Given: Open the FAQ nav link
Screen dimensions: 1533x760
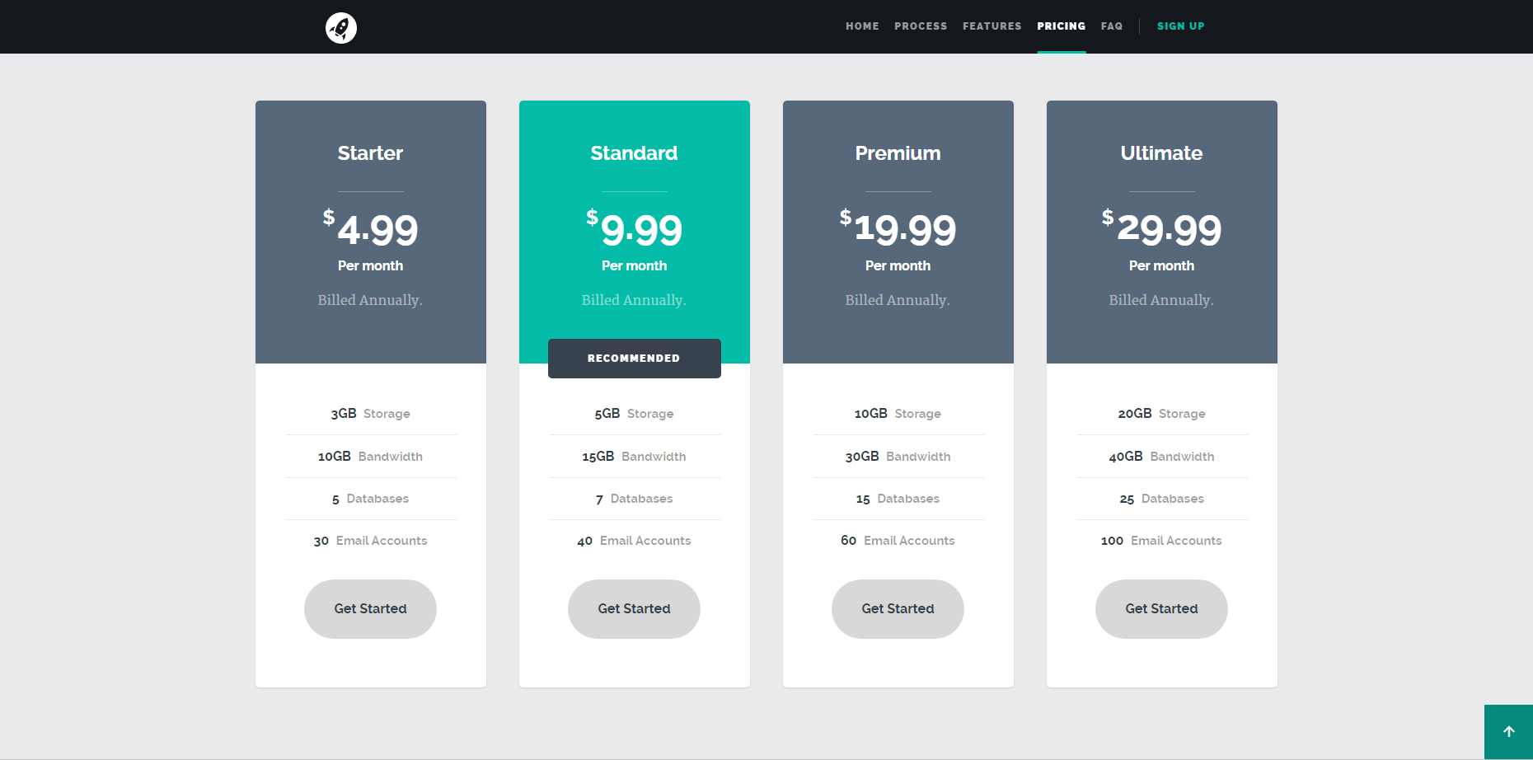Looking at the screenshot, I should pos(1111,26).
